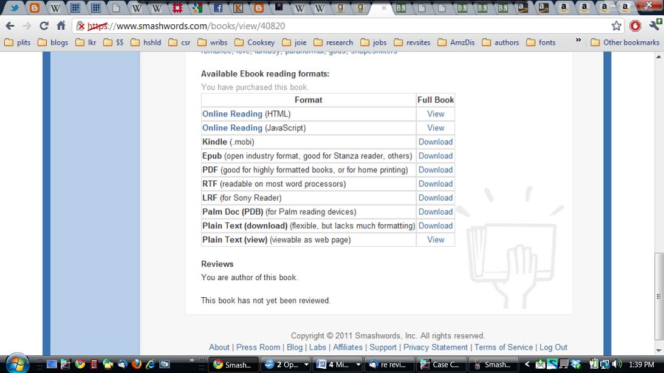Open the Online Reading (JavaScript) link
664x373 pixels.
(232, 128)
